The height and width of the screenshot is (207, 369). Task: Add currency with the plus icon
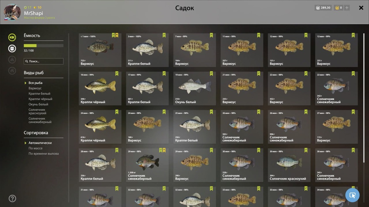[347, 8]
